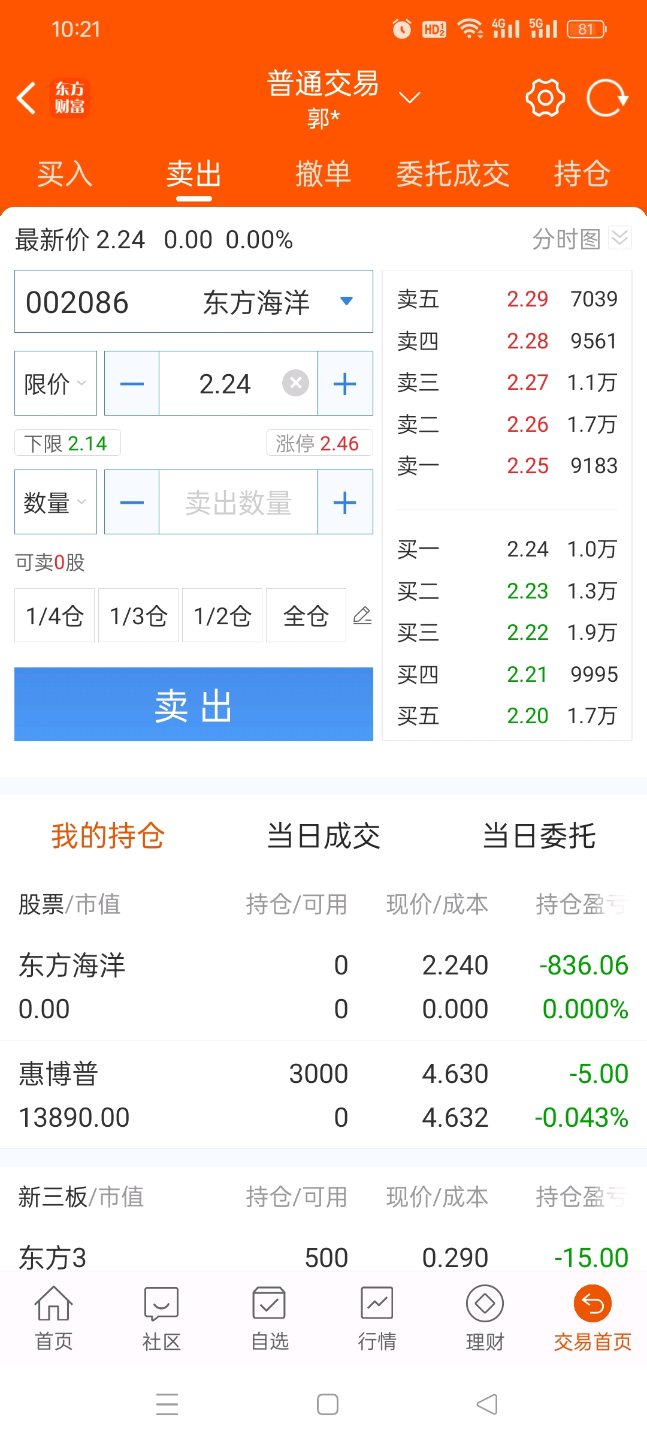Increase sell quantity with plus button
The image size is (647, 1444).
(345, 502)
